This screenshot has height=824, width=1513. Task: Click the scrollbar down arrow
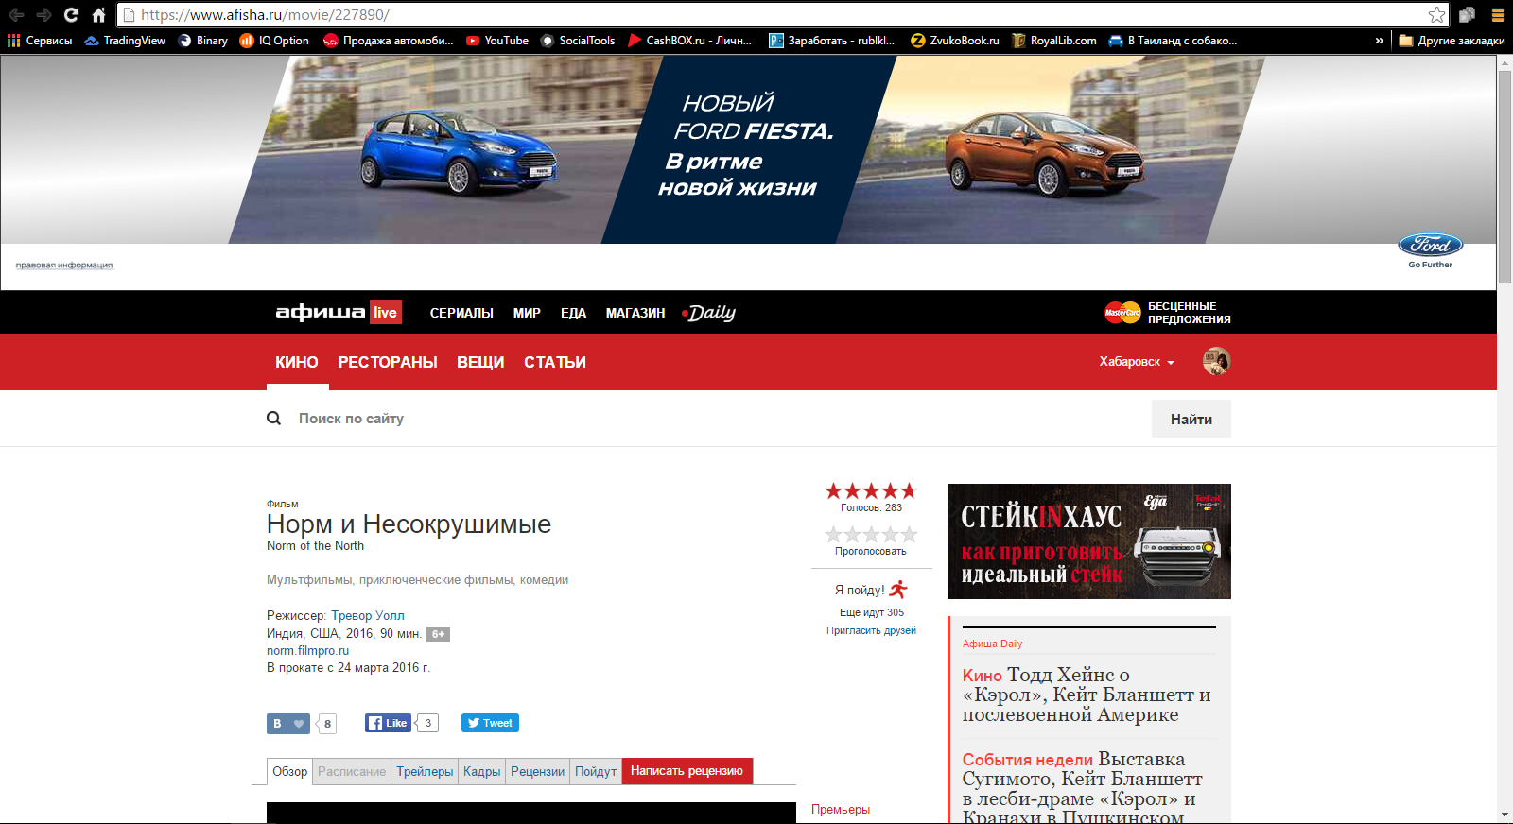click(x=1504, y=815)
